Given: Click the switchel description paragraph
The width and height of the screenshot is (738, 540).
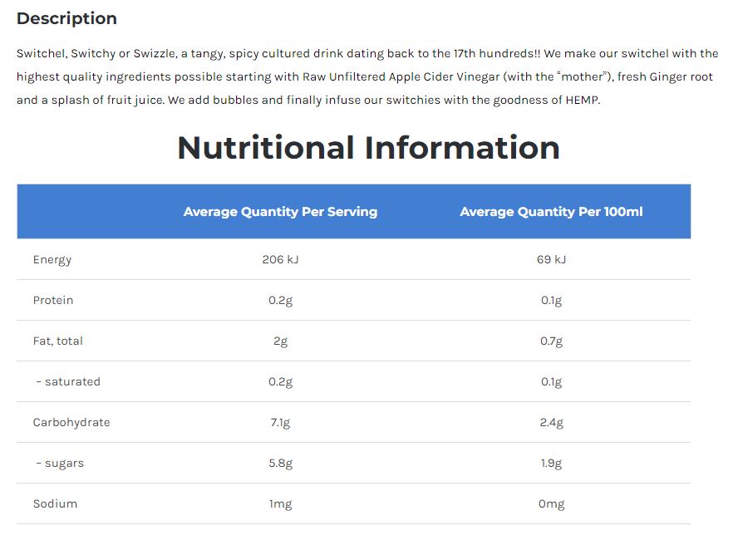Looking at the screenshot, I should [366, 76].
